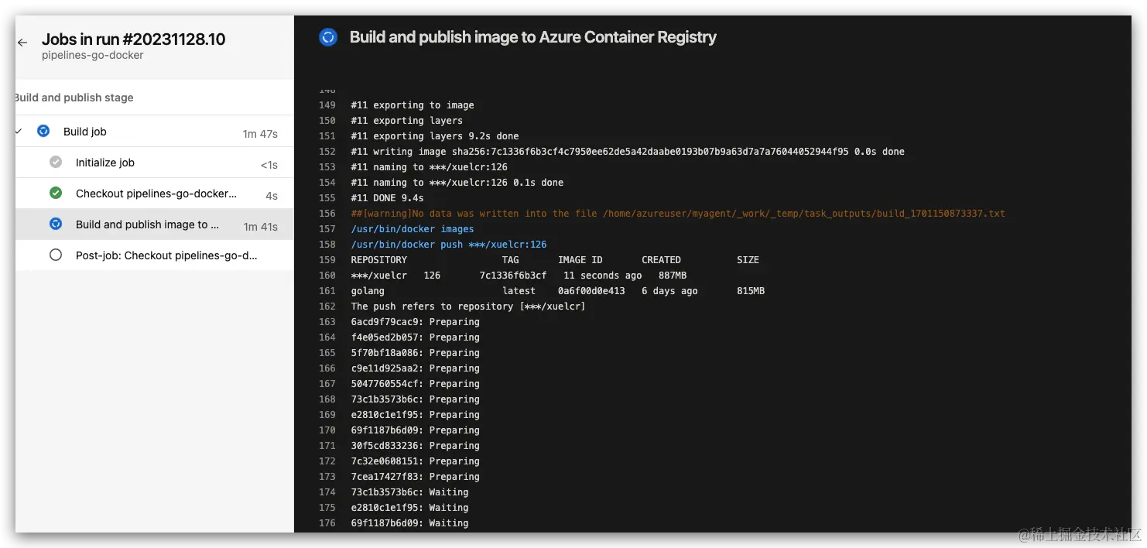Image resolution: width=1147 pixels, height=548 pixels.
Task: Open the Post-job: Checkout step
Action: tap(166, 255)
